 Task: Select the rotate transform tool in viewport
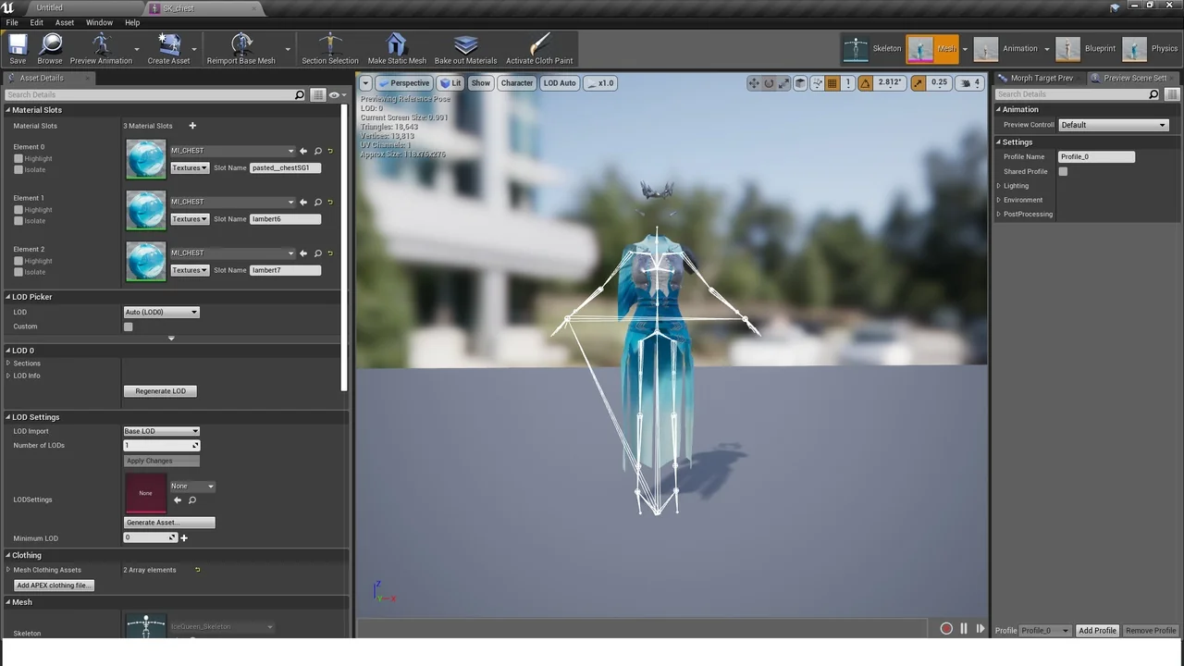coord(768,83)
